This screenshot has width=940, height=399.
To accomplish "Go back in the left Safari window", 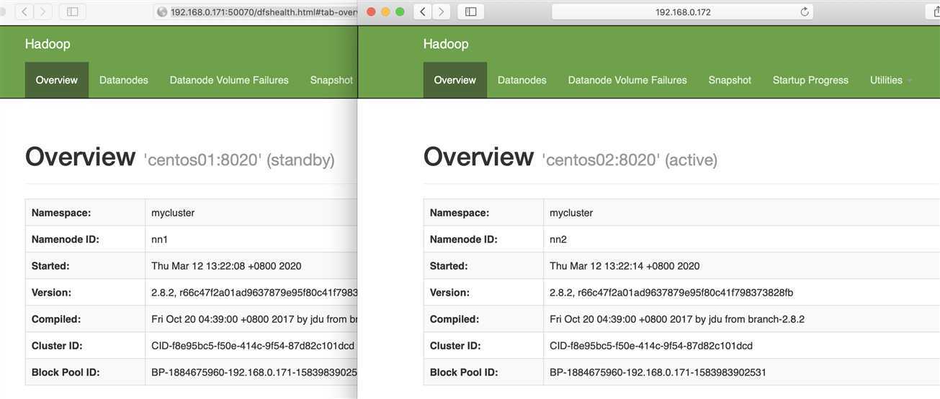I will coord(24,12).
